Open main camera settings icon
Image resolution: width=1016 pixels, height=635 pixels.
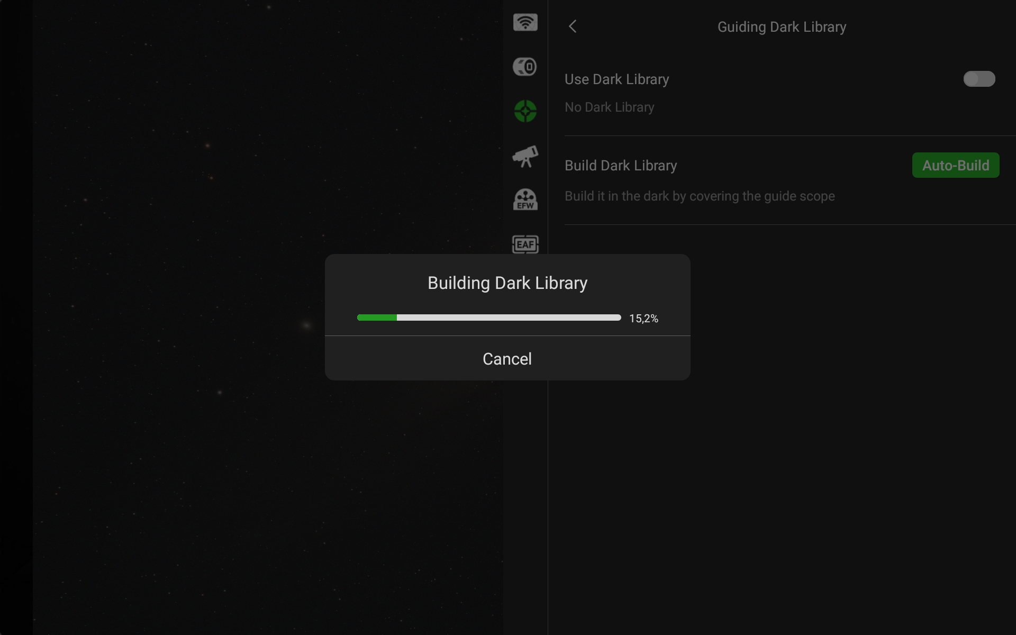[525, 67]
